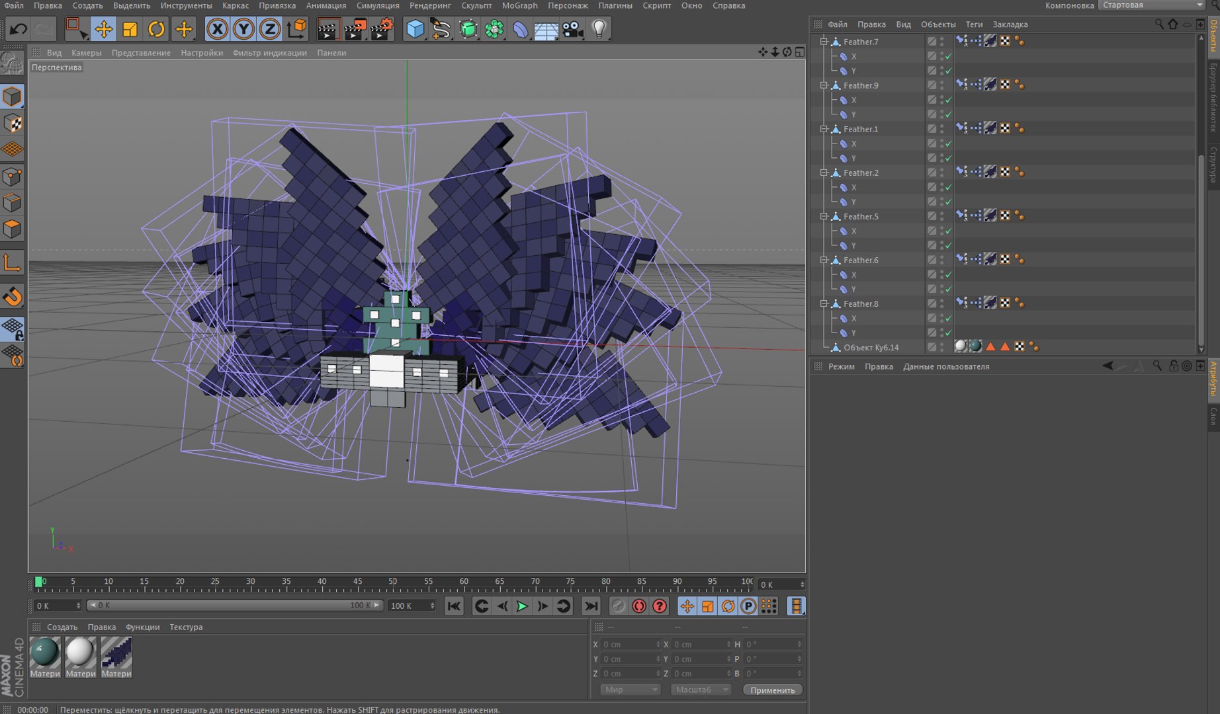Open the Стартовая layout dropdown
This screenshot has width=1220, height=714.
pos(1151,5)
